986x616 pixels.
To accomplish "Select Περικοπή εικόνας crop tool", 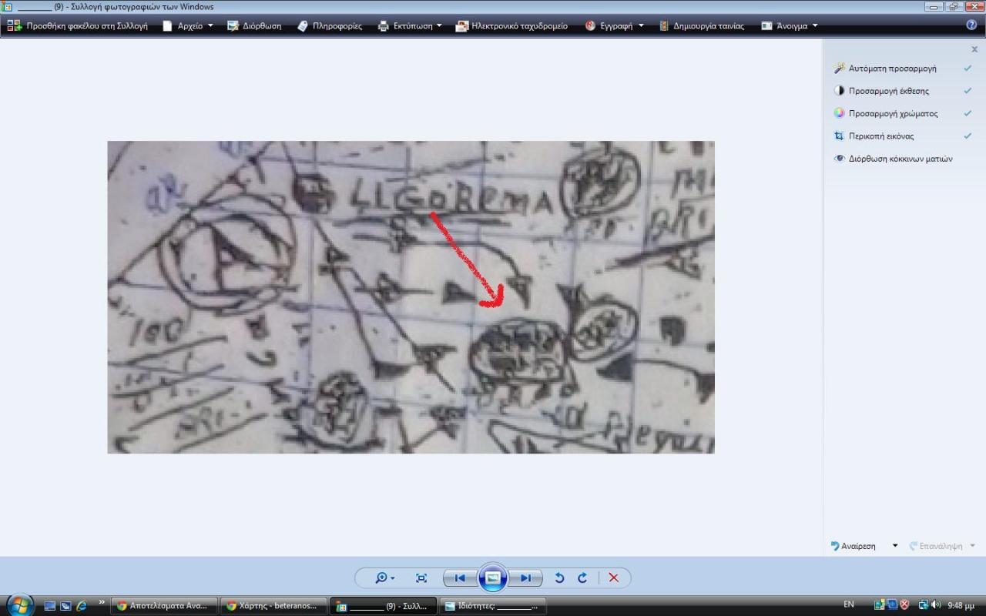I will tap(880, 136).
